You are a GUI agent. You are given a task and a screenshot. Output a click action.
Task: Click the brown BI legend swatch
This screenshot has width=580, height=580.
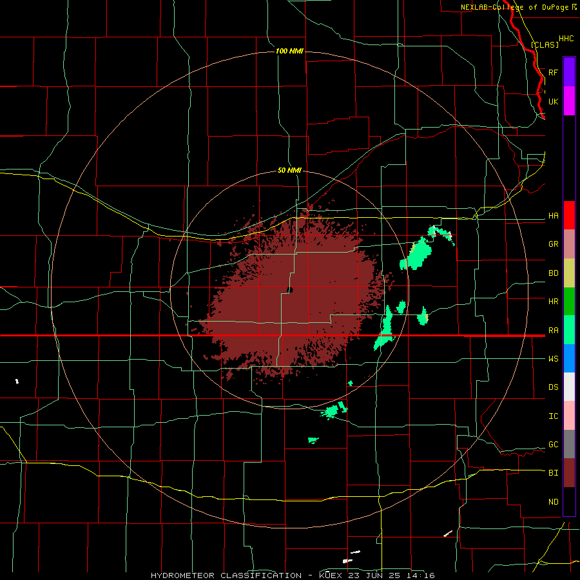(x=569, y=473)
